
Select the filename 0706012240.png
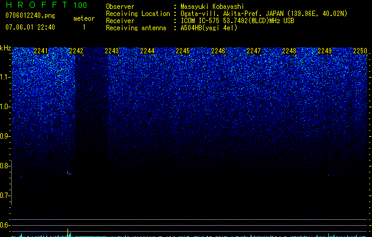click(x=30, y=15)
